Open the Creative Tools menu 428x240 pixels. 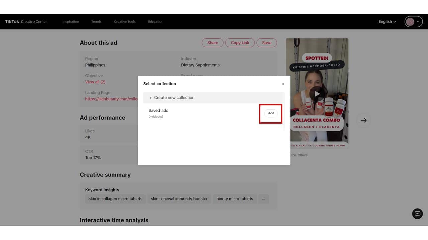(x=125, y=22)
